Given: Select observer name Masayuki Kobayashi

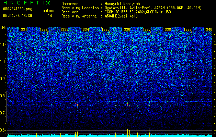Looking at the screenshot, I should coord(123,4).
